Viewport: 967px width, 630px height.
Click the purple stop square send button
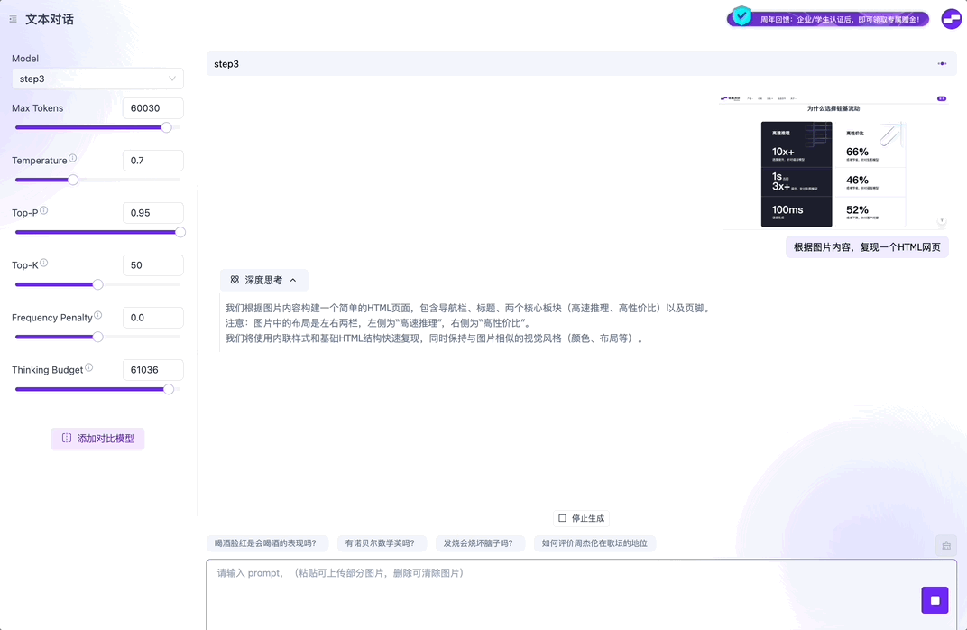[935, 600]
